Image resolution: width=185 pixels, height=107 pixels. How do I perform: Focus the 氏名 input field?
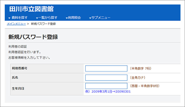click(x=106, y=78)
